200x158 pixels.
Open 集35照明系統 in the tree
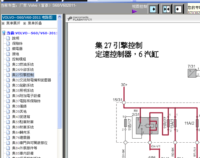click(x=23, y=90)
